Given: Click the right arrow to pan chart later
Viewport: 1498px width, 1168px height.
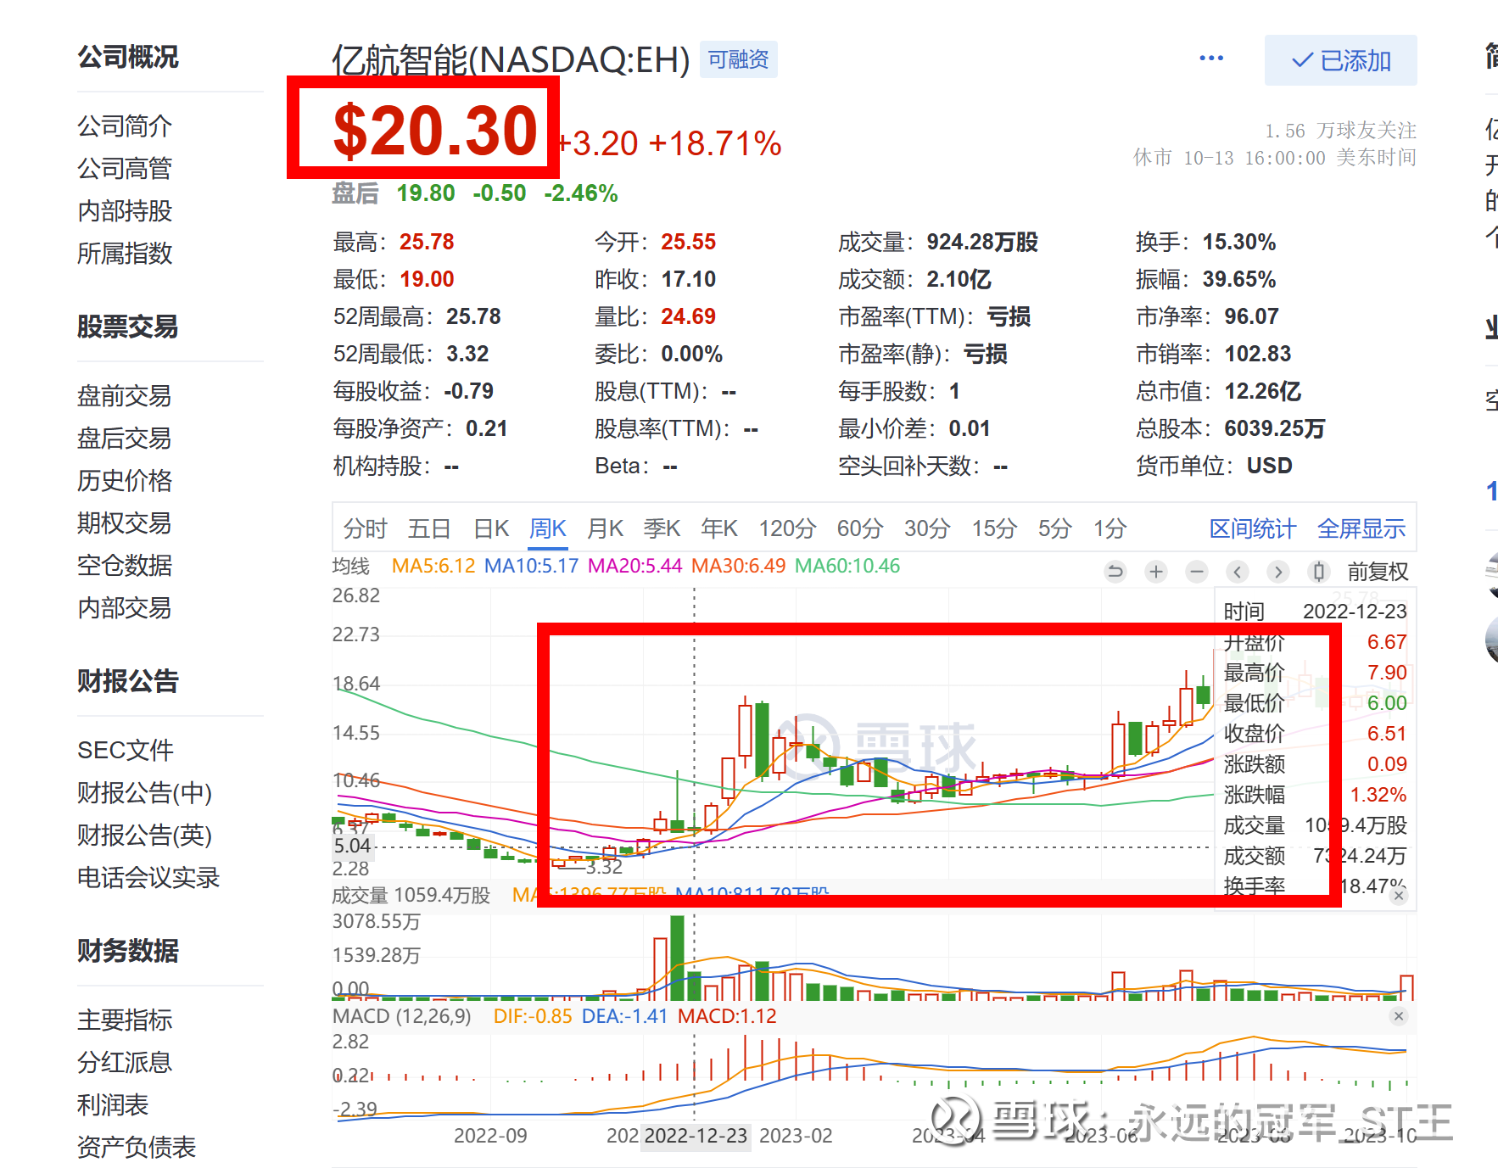Looking at the screenshot, I should 1278,572.
